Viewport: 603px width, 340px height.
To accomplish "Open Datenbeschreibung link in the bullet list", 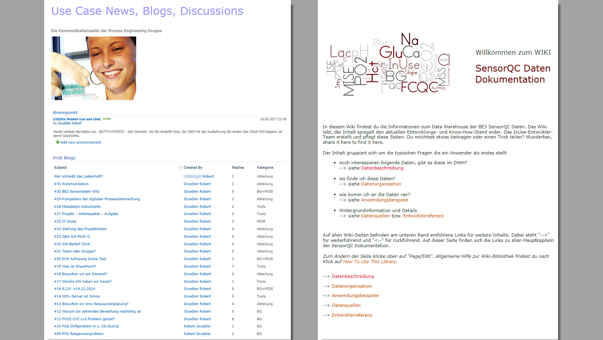I will (382, 168).
